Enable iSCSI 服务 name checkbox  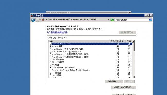pos(50,75)
